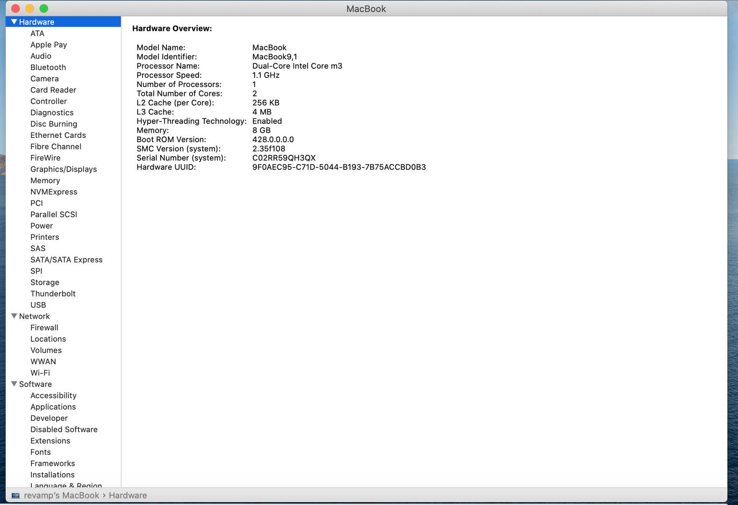
Task: Select Frameworks in the sidebar
Action: [52, 463]
